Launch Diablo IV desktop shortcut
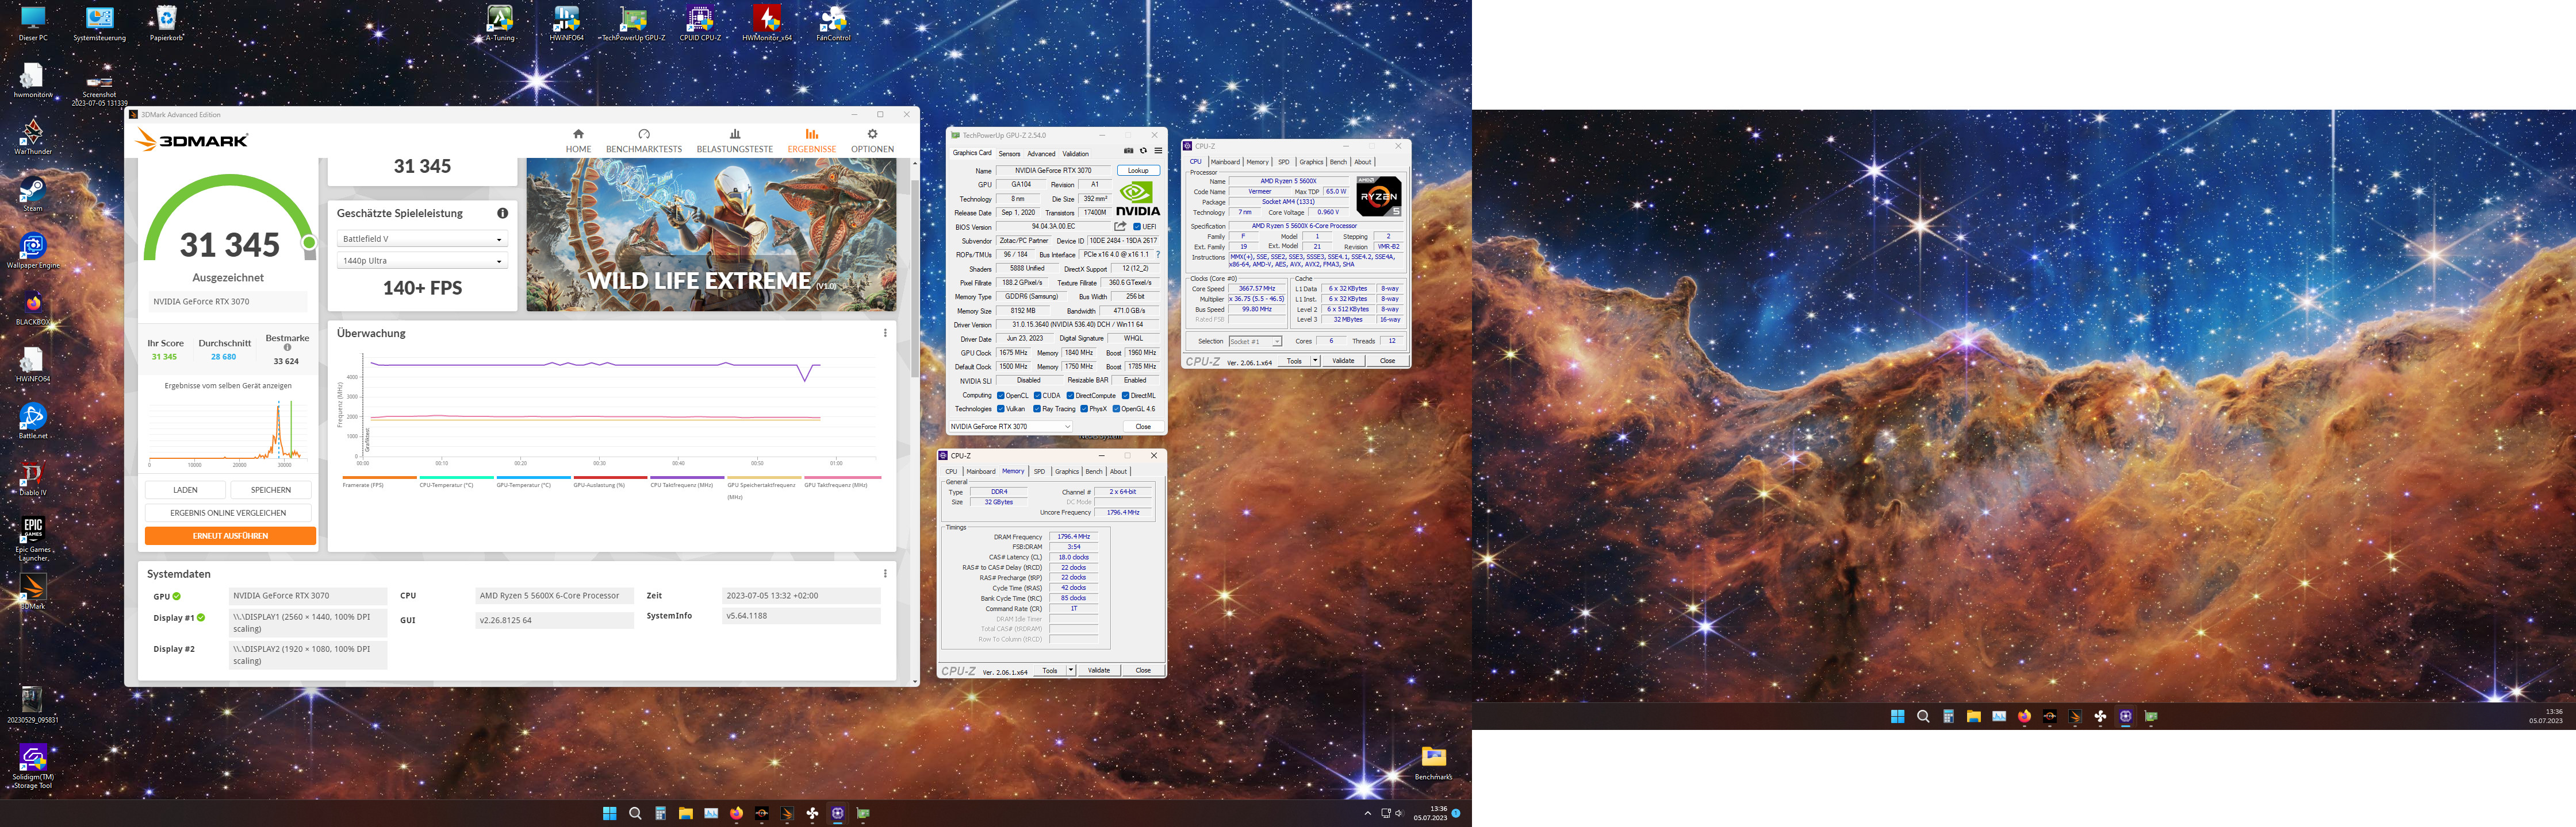Screen dimensions: 2576x827 coord(33,478)
